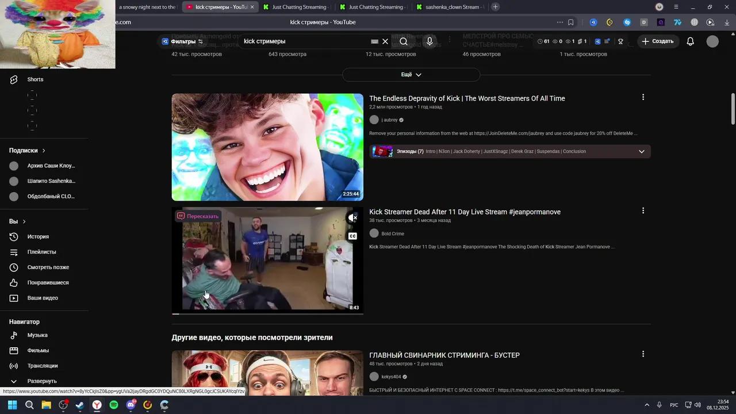Open your History page

pos(38,236)
